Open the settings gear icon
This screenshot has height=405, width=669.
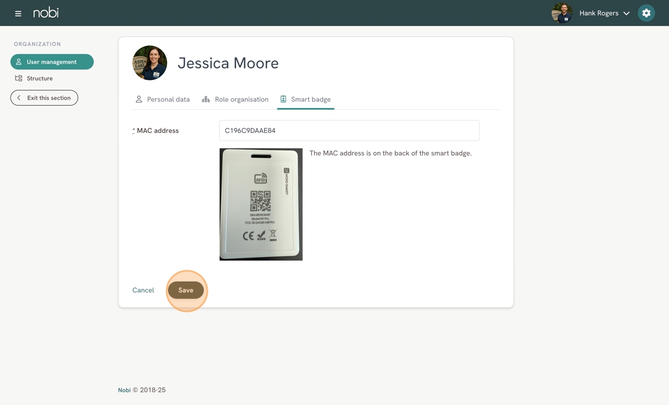pos(646,13)
